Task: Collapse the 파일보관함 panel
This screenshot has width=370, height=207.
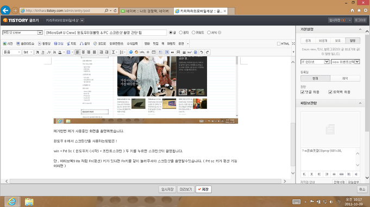Action: pyautogui.click(x=360, y=104)
